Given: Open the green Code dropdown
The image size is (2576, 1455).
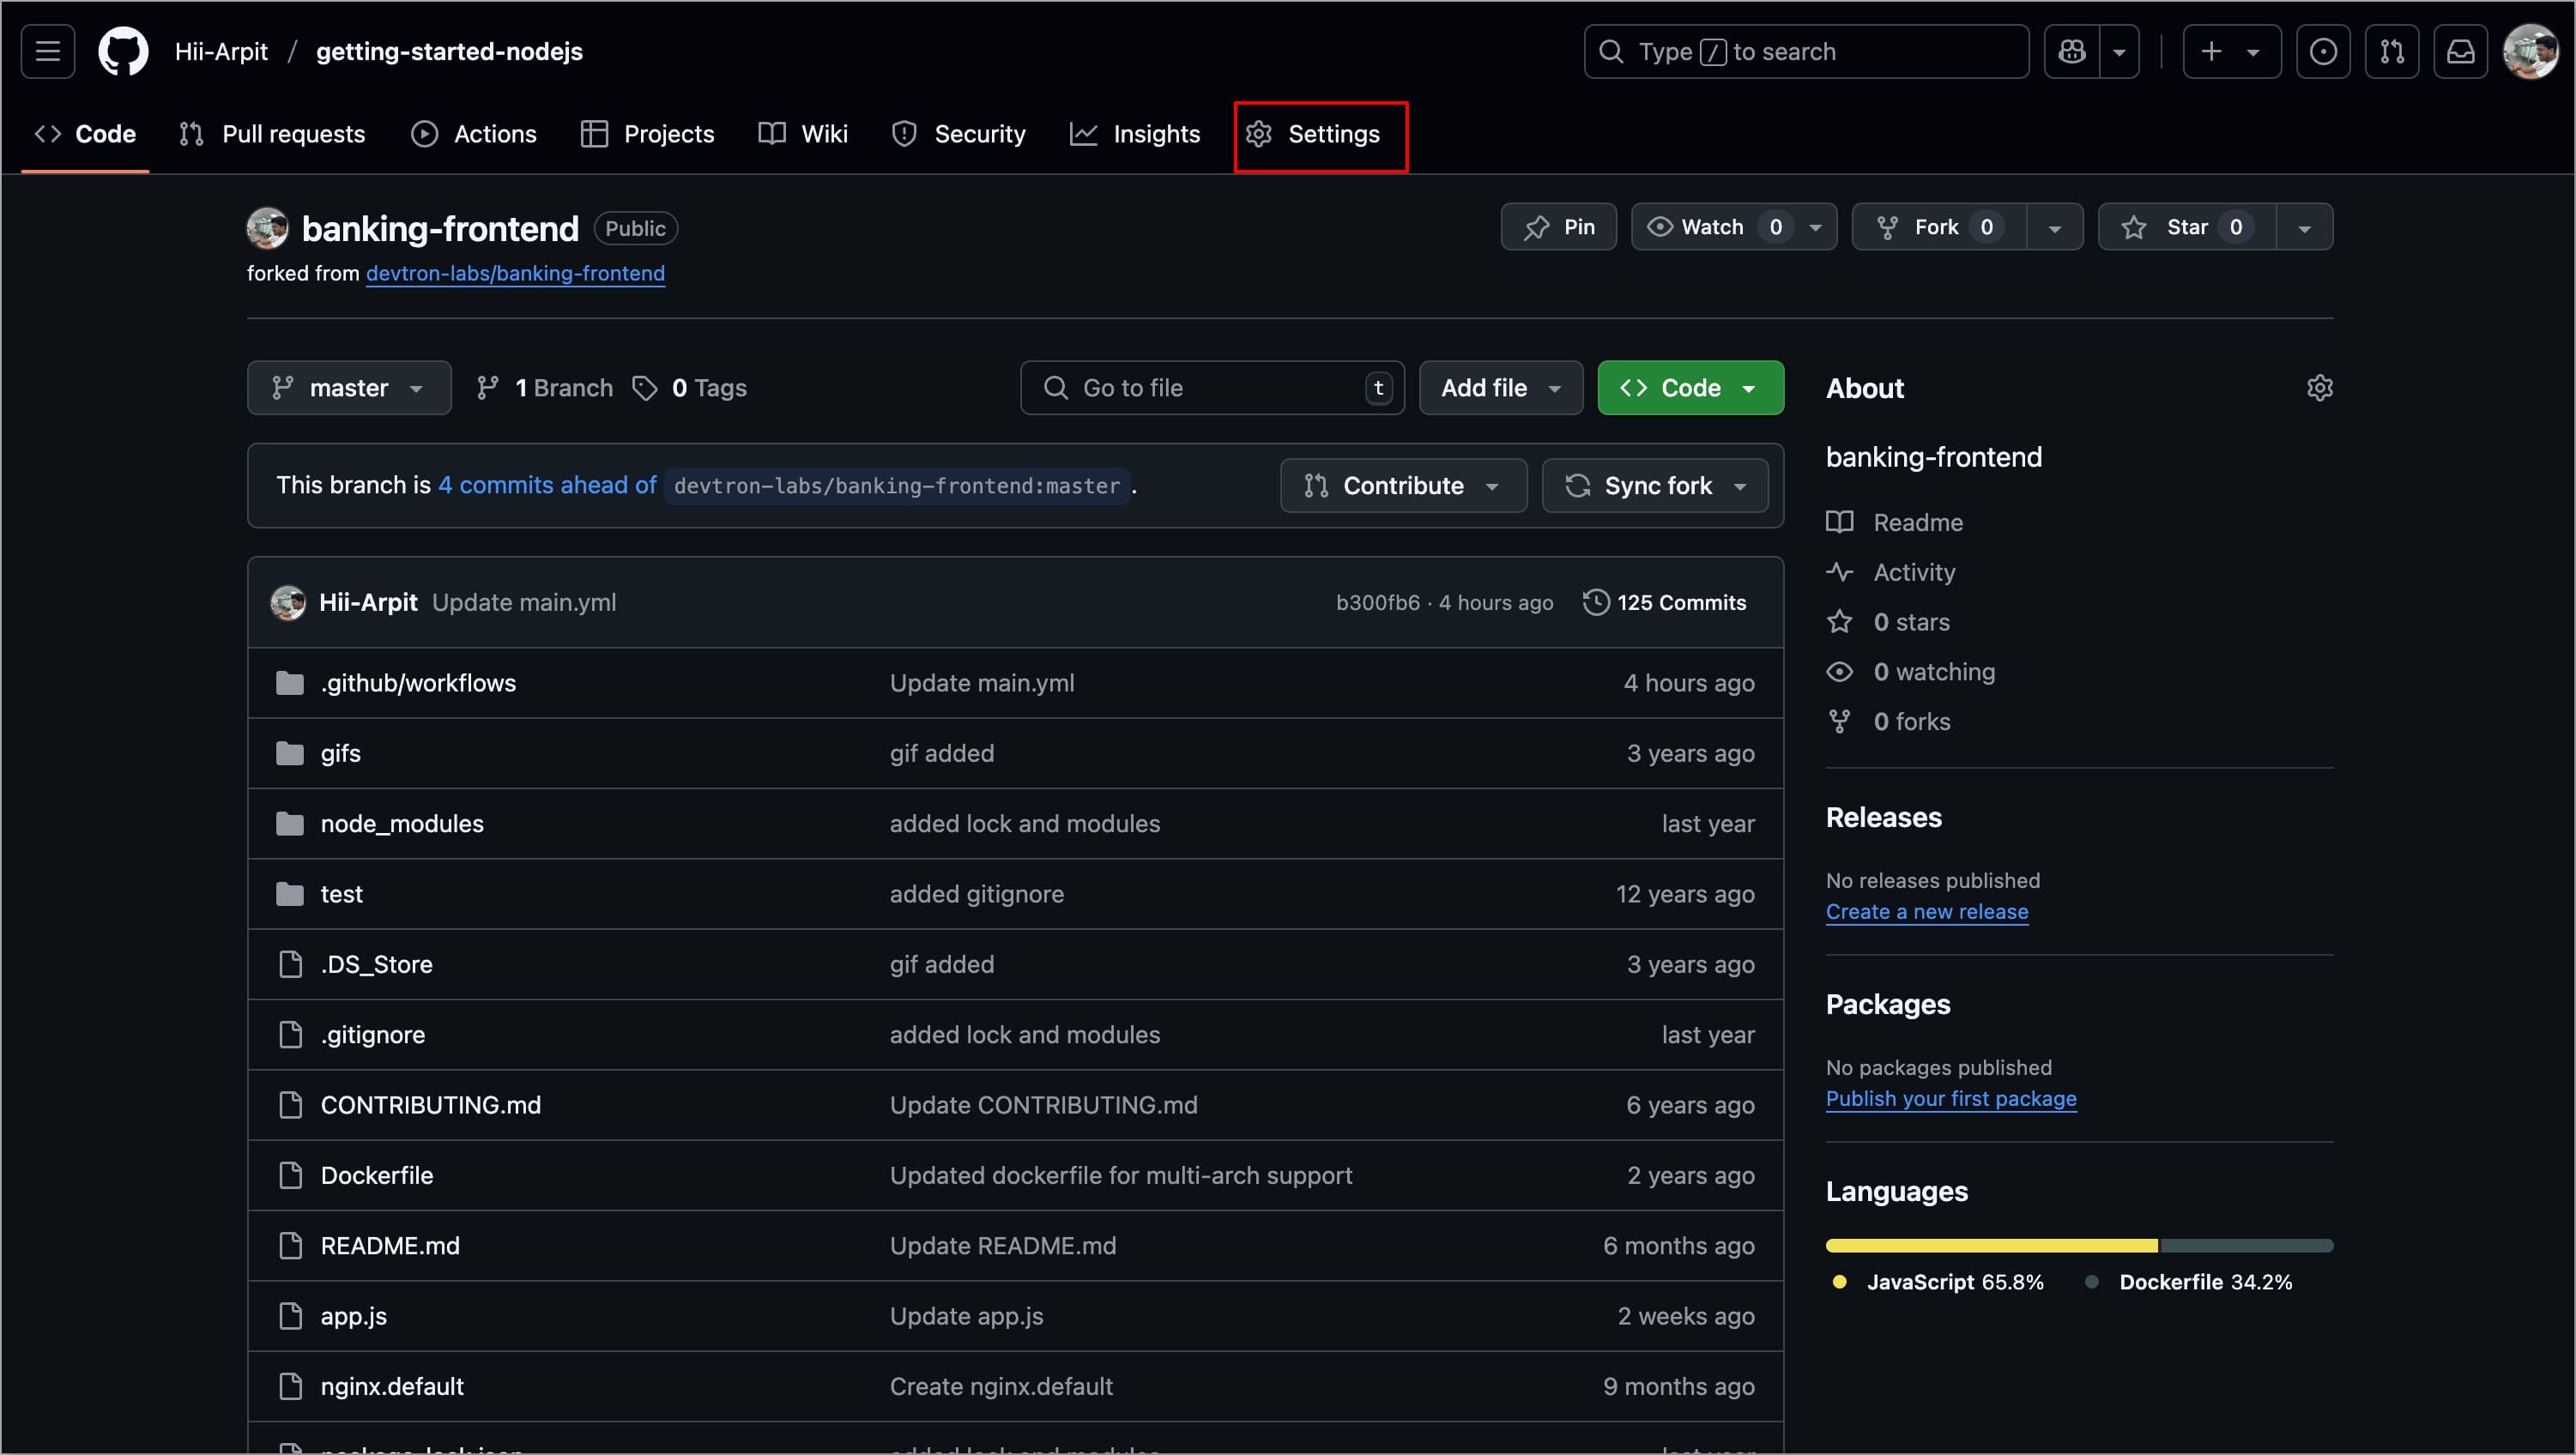Looking at the screenshot, I should coord(1690,388).
